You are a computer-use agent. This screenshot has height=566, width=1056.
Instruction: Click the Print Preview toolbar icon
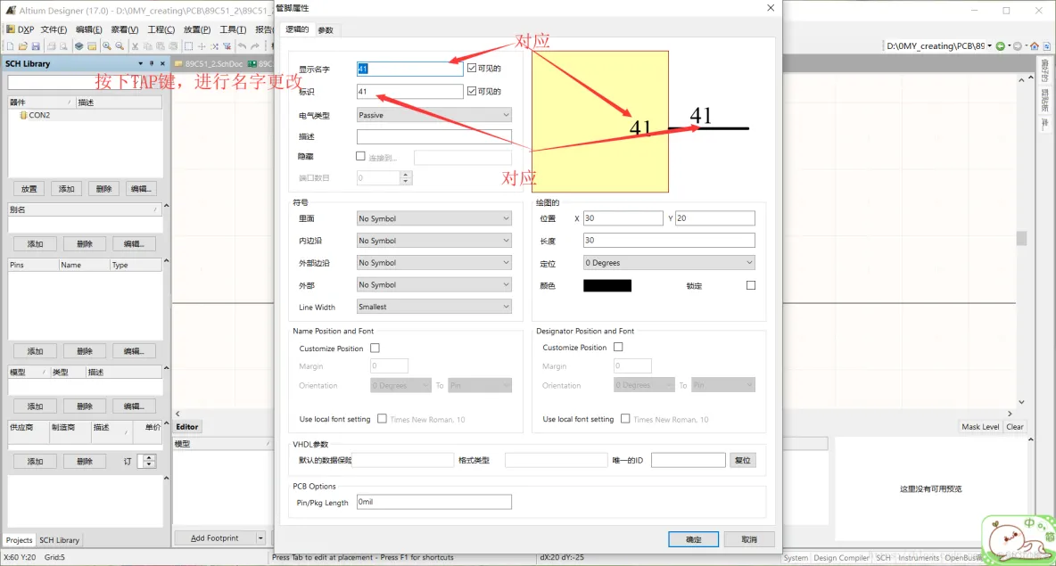click(x=63, y=46)
